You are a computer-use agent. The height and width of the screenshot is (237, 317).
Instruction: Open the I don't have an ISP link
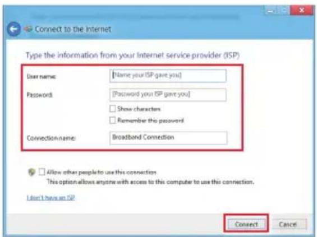[50, 198]
